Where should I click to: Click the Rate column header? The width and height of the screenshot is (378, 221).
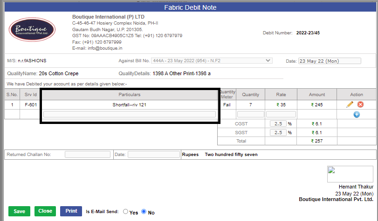[x=281, y=94]
